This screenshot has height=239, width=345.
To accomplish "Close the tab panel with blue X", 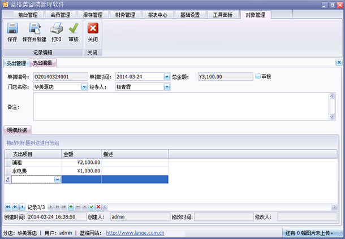I will click(x=339, y=63).
